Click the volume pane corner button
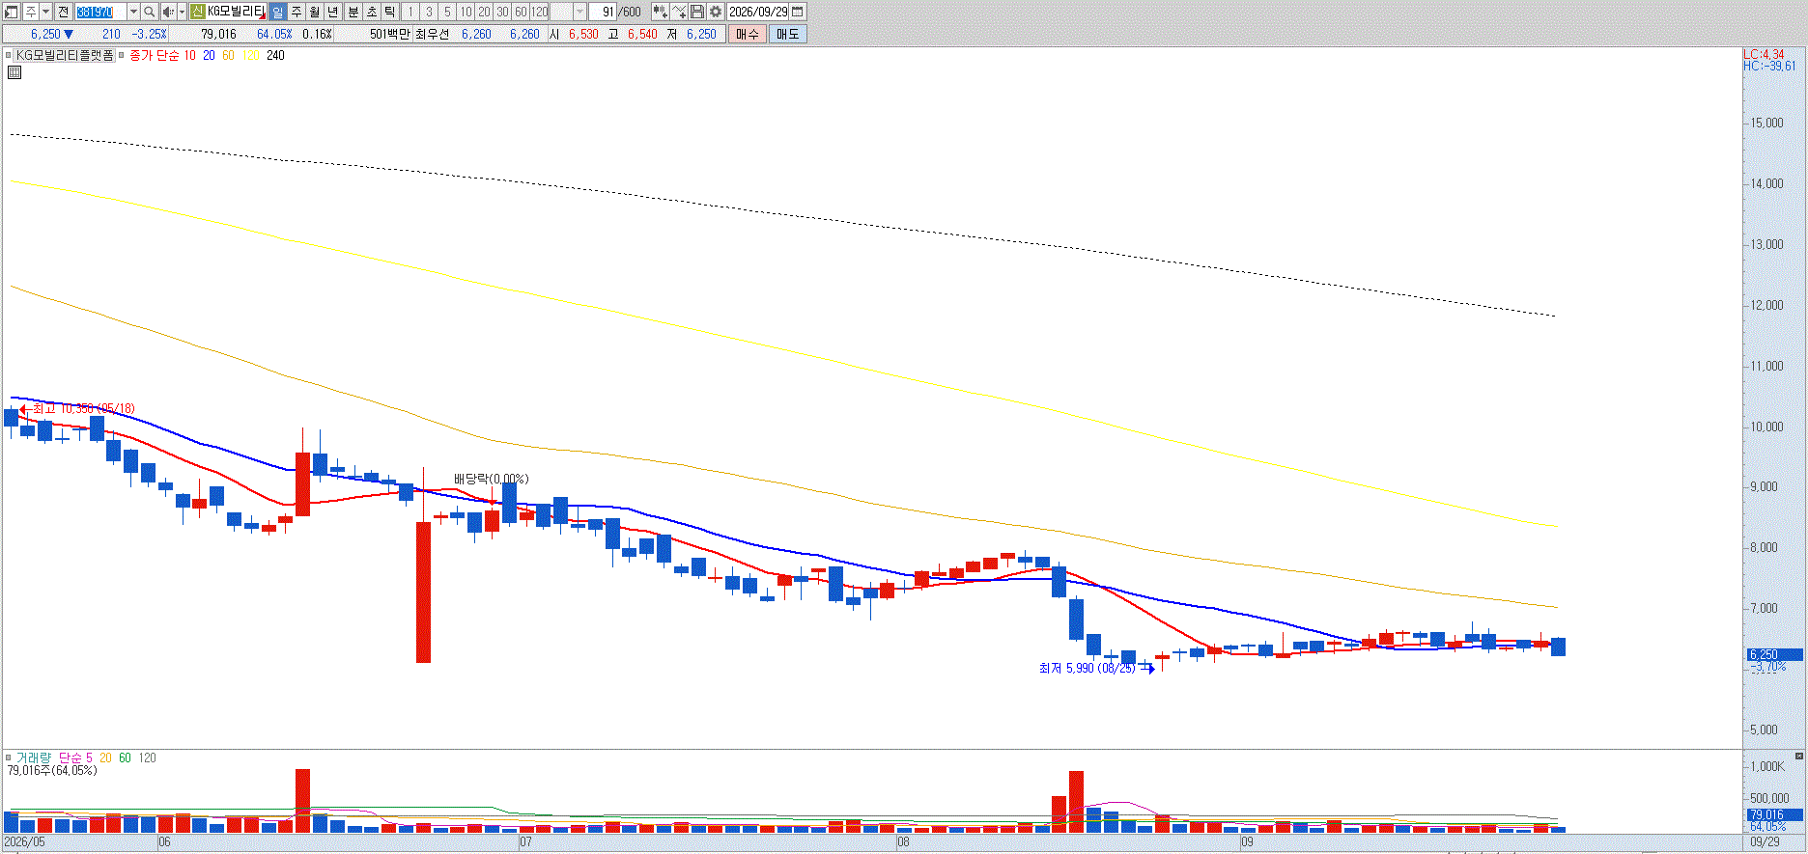 [1799, 756]
